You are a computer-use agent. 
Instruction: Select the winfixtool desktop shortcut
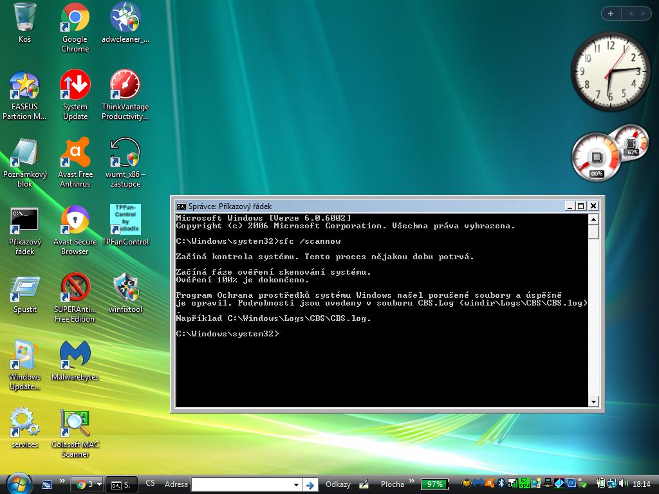pos(125,289)
